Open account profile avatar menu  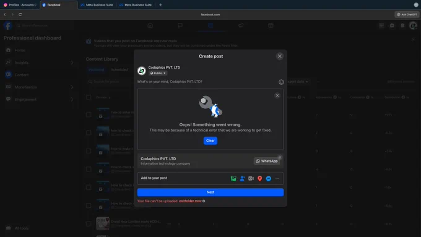coord(413,25)
